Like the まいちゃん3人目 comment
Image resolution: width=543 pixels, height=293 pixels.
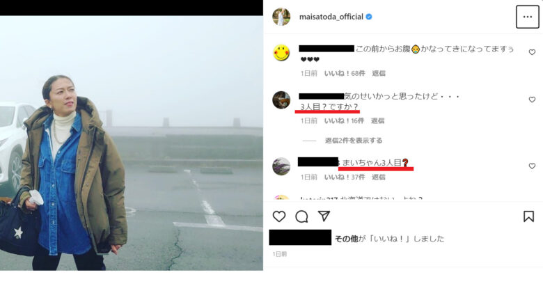[x=532, y=166]
